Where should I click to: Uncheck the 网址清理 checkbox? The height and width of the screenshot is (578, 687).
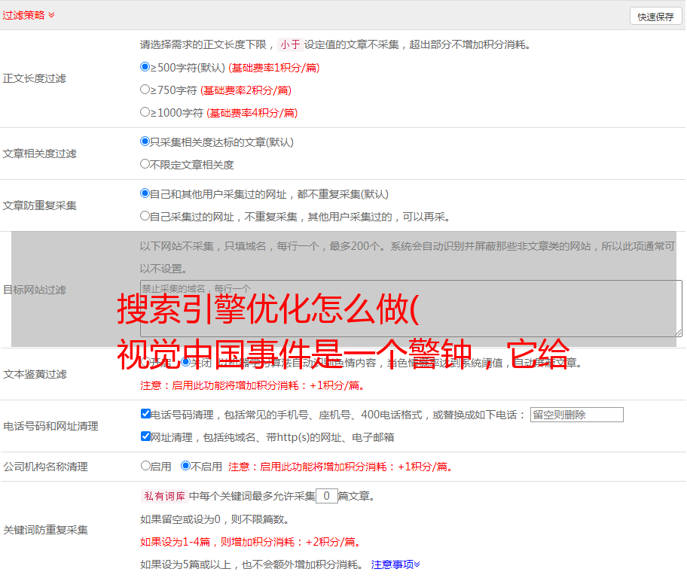pos(145,437)
